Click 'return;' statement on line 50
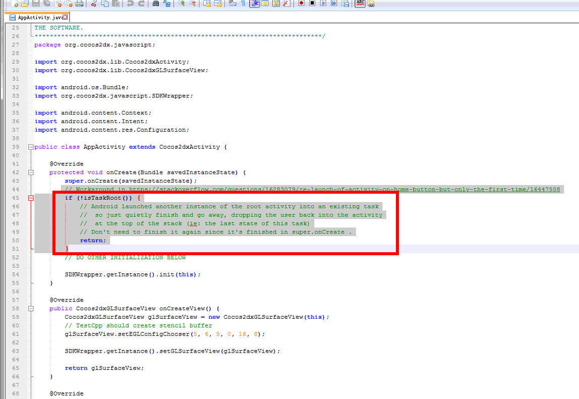The width and height of the screenshot is (579, 399). pyautogui.click(x=93, y=241)
